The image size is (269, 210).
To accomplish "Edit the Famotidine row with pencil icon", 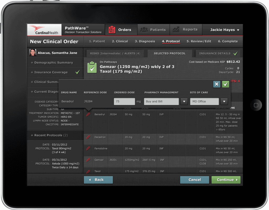I will tap(88, 148).
